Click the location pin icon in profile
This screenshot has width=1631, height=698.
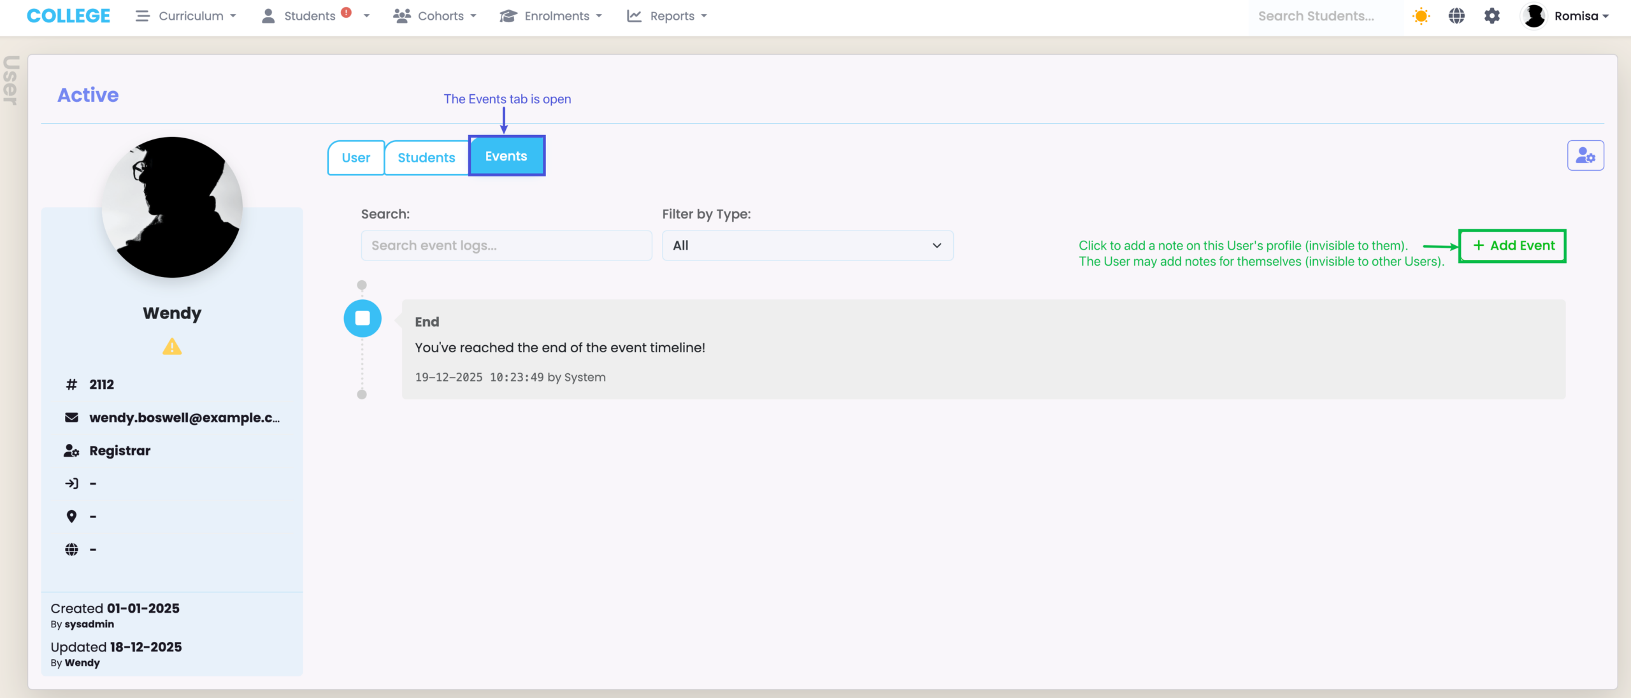71,516
